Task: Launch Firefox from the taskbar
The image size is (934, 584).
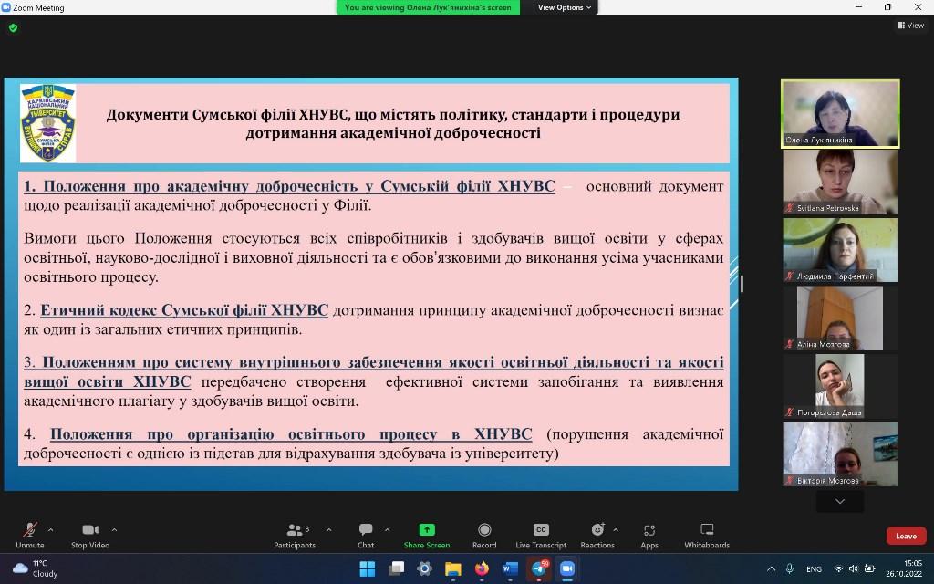Action: coord(482,569)
